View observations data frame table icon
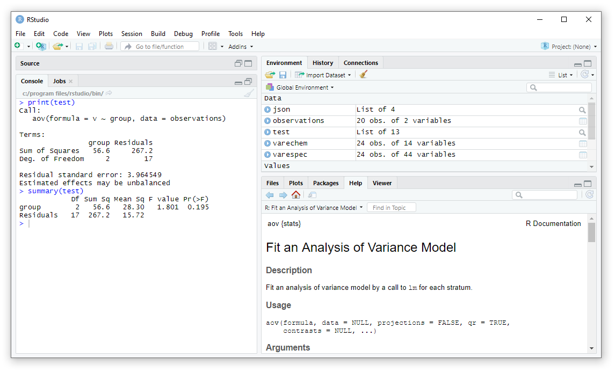 coord(583,121)
